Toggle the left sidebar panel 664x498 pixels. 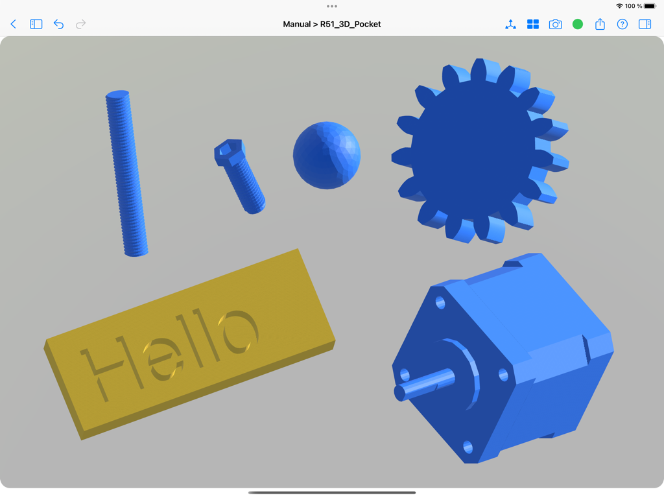coord(36,24)
